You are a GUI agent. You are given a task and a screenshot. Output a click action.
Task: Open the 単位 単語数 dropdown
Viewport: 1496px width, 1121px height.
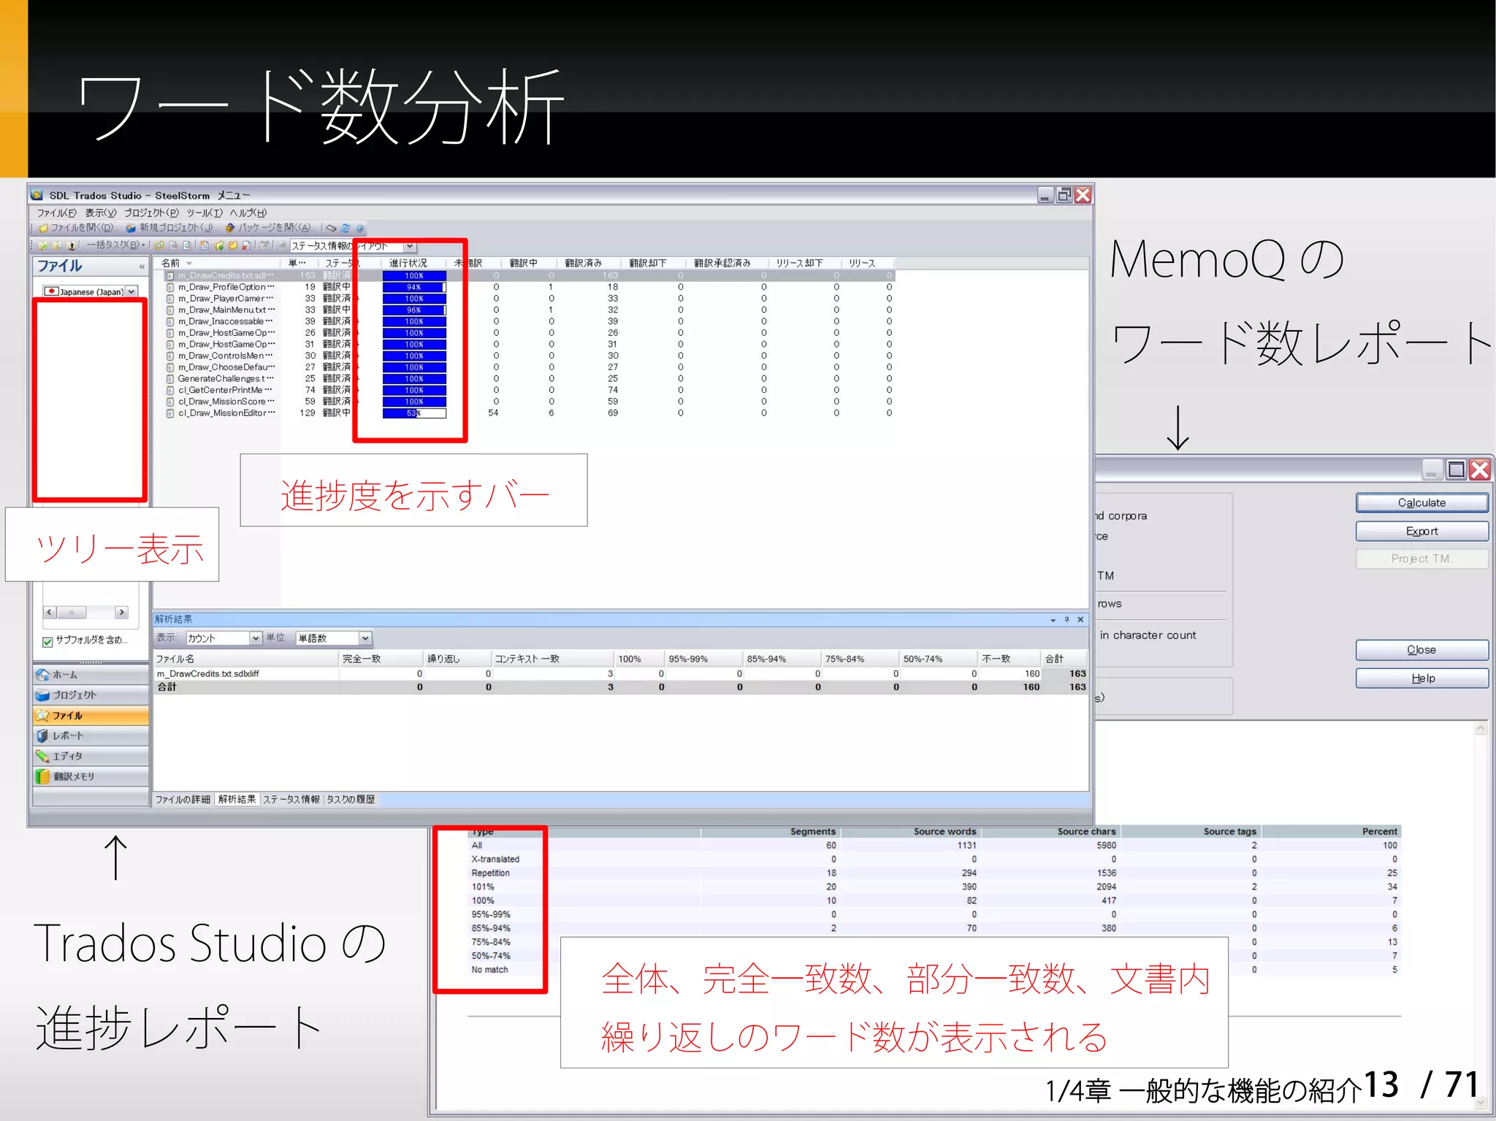(x=365, y=638)
